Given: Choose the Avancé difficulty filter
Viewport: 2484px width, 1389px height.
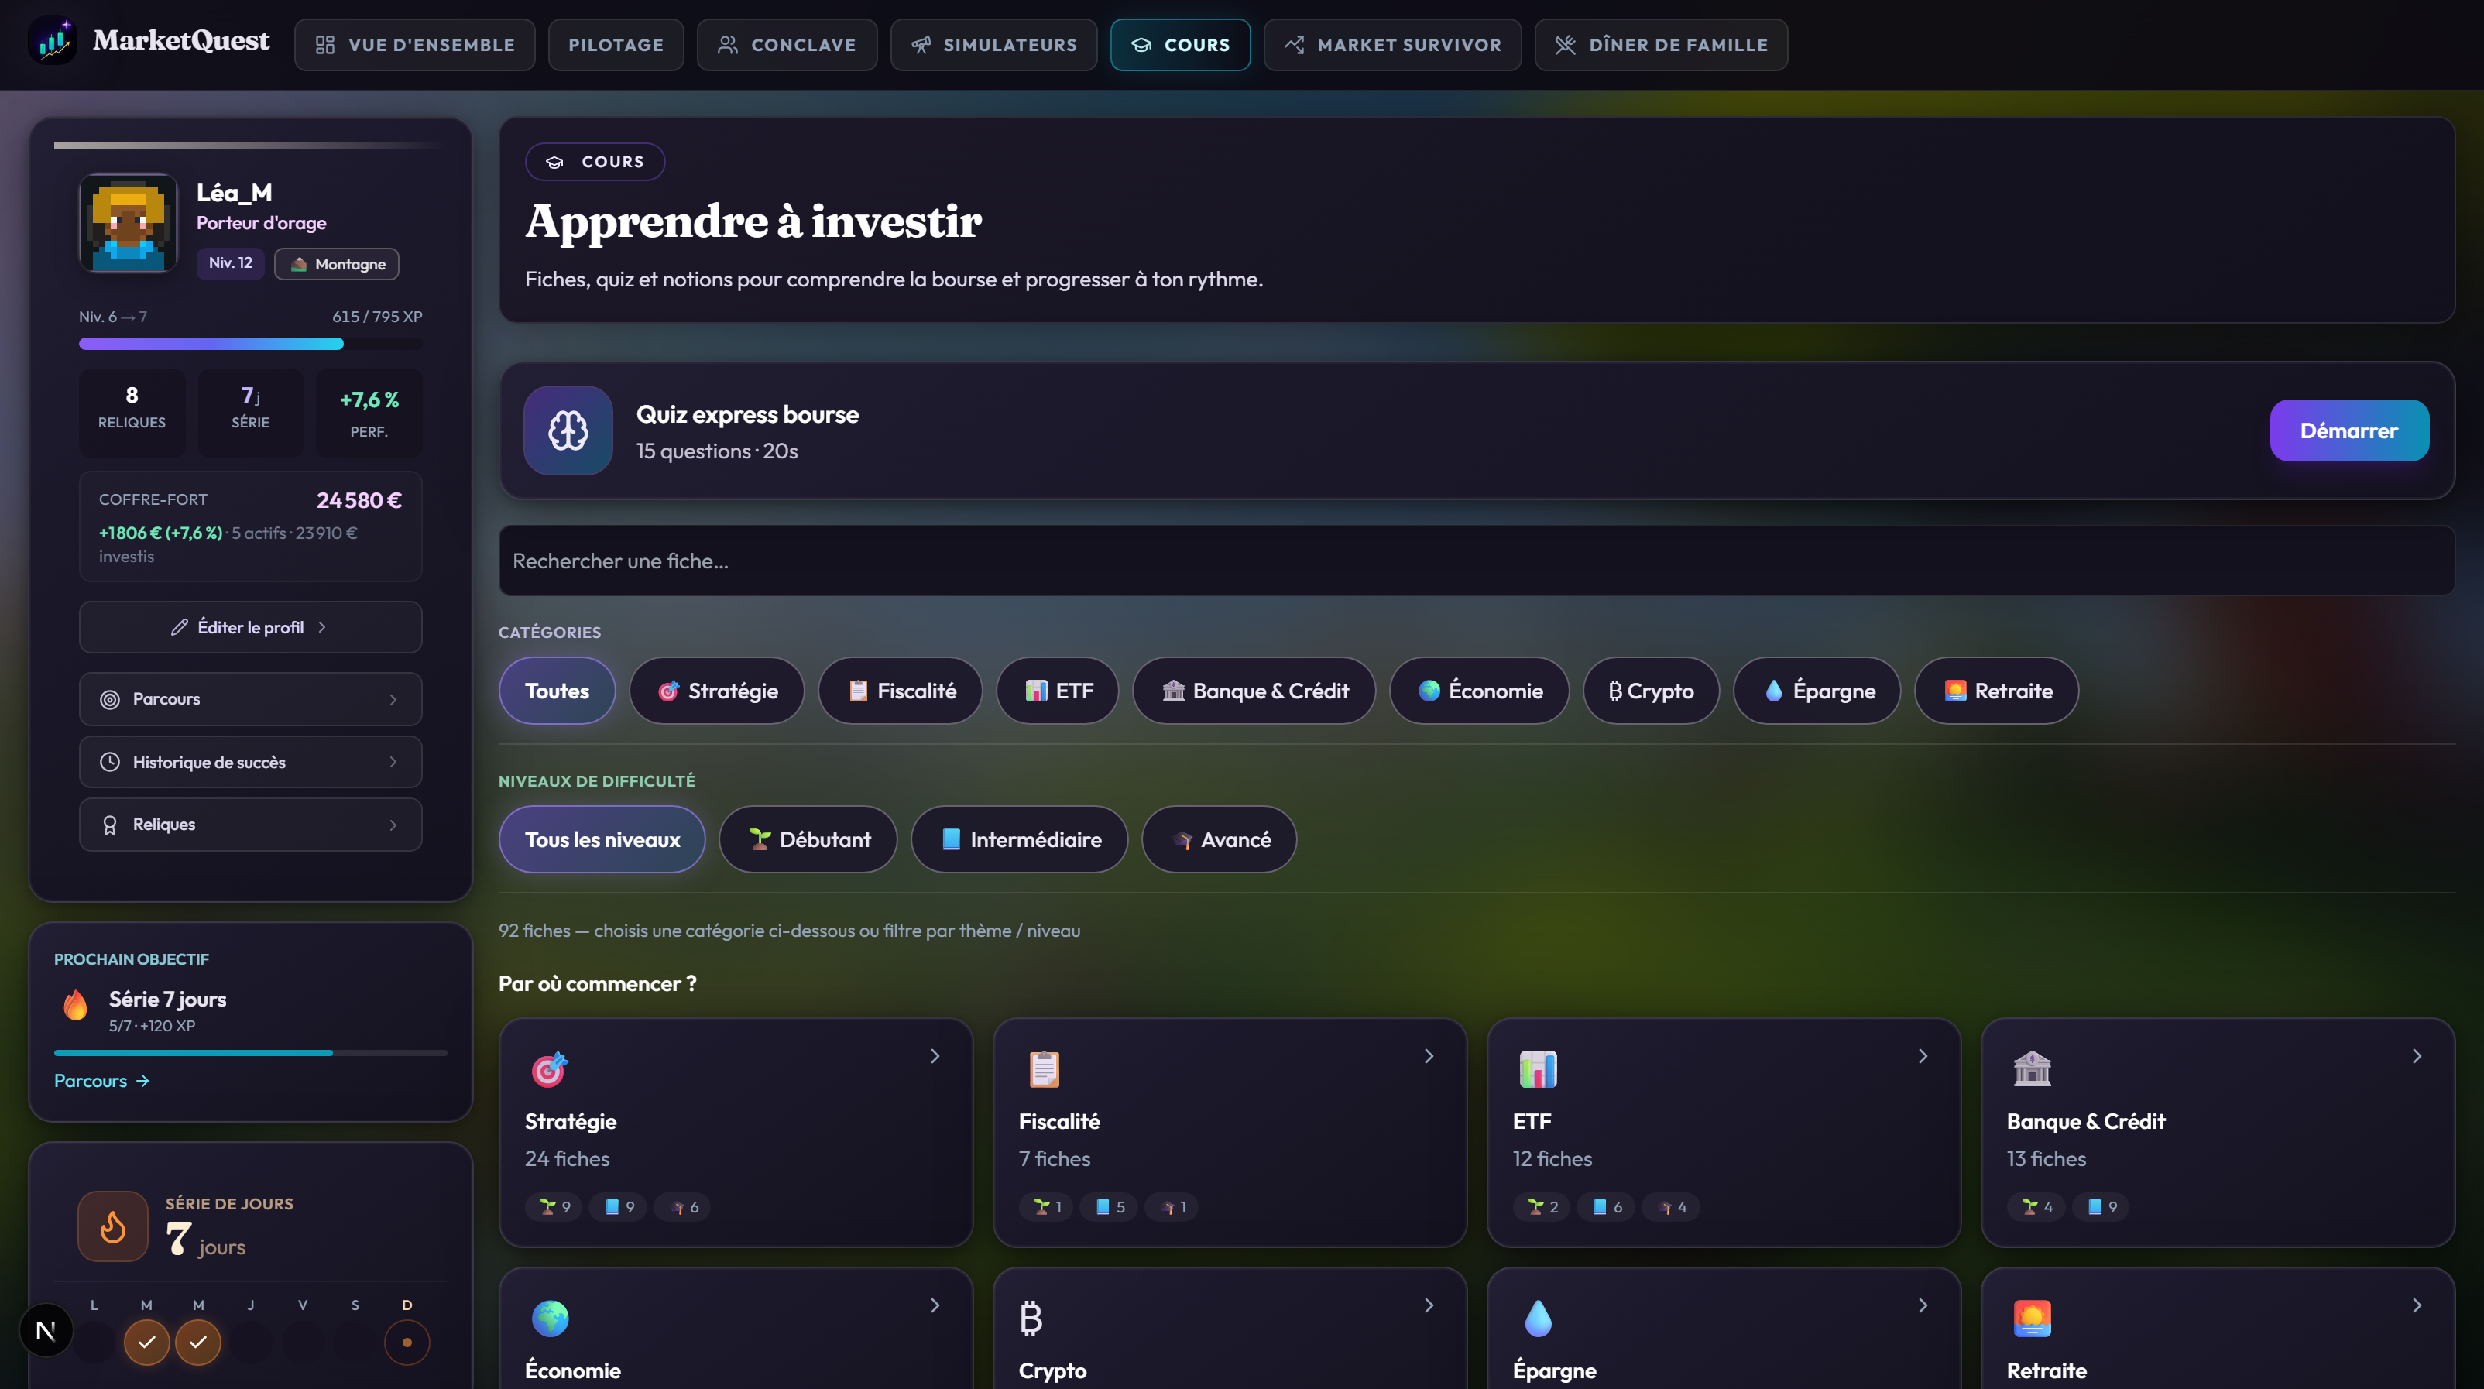Looking at the screenshot, I should point(1219,839).
